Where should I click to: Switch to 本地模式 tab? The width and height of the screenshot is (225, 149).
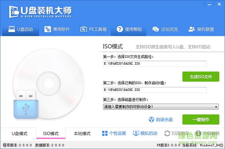[82, 134]
